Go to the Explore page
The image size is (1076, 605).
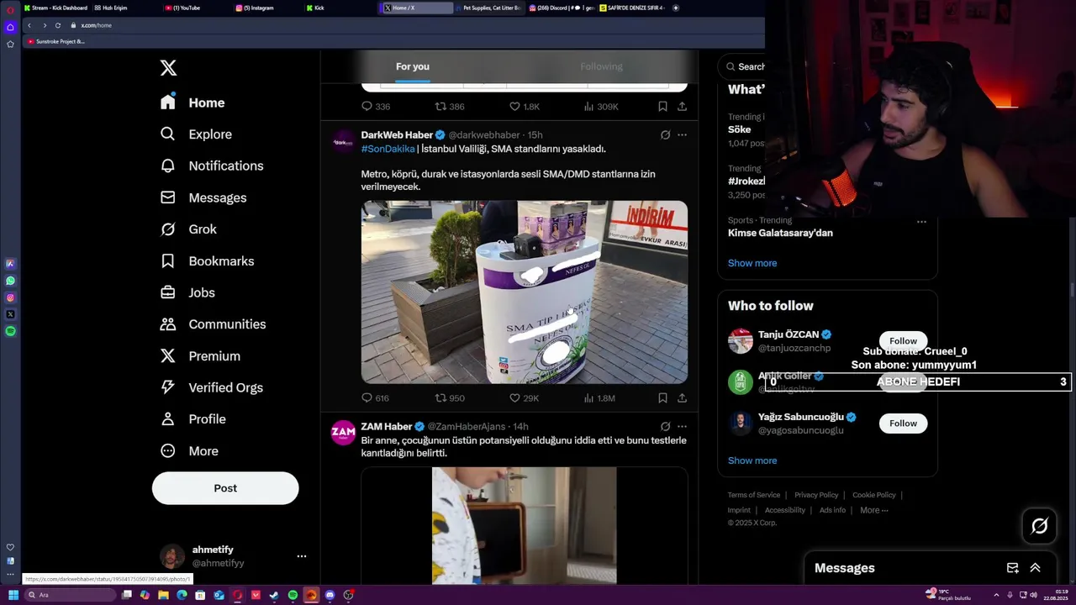coord(195,134)
